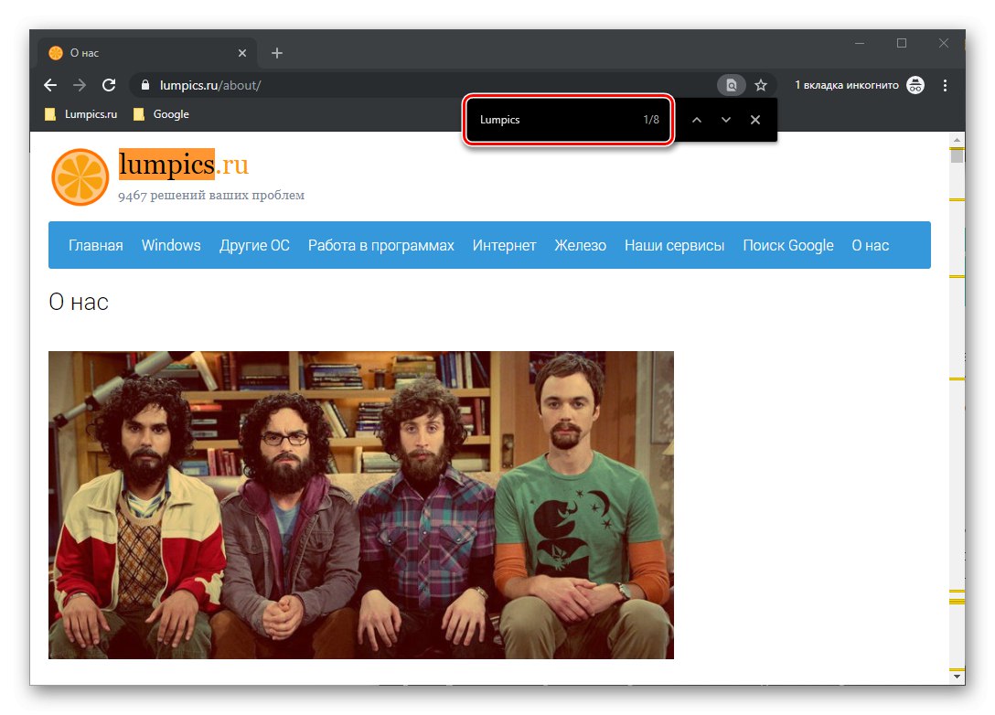This screenshot has width=995, height=715.
Task: Open 'Поиск Google' menu item
Action: click(x=788, y=246)
